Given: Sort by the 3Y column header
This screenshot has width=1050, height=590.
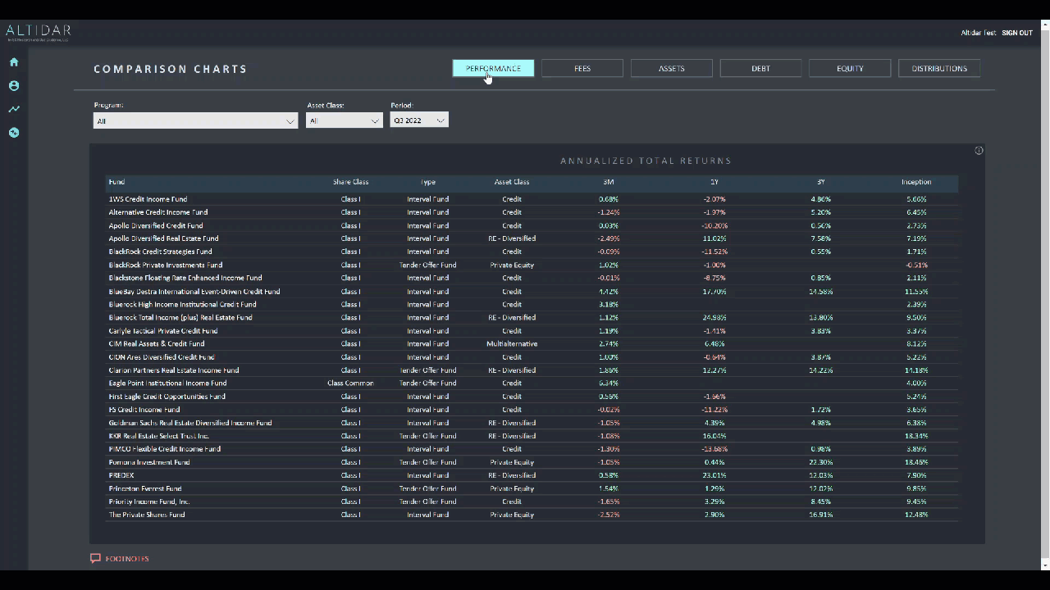Looking at the screenshot, I should click(x=820, y=182).
